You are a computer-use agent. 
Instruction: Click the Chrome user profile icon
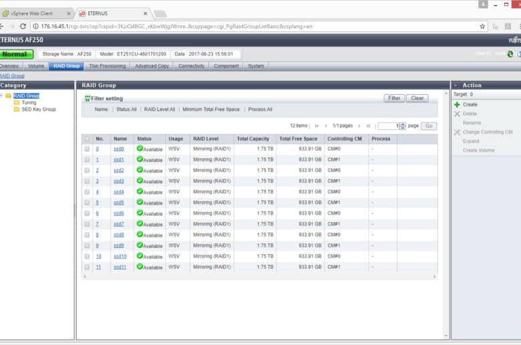click(x=483, y=4)
